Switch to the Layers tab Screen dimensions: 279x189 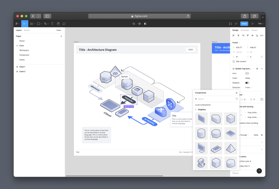pos(19,30)
